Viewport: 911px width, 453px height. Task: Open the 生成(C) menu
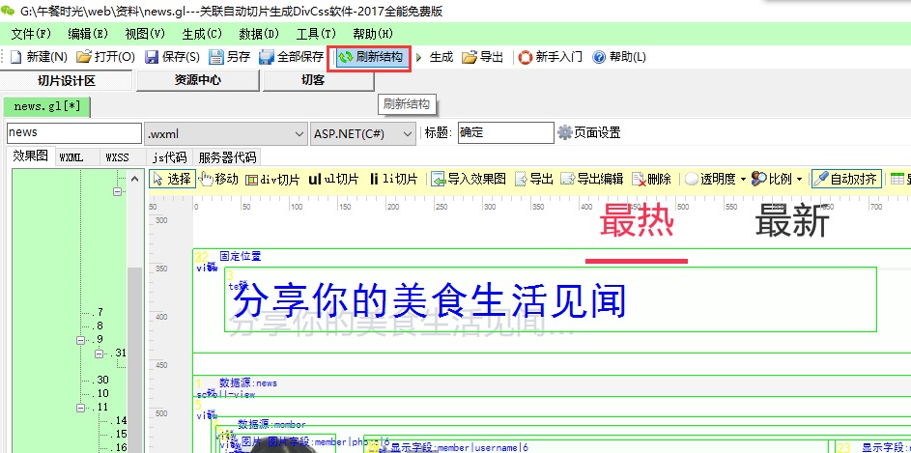pos(202,34)
